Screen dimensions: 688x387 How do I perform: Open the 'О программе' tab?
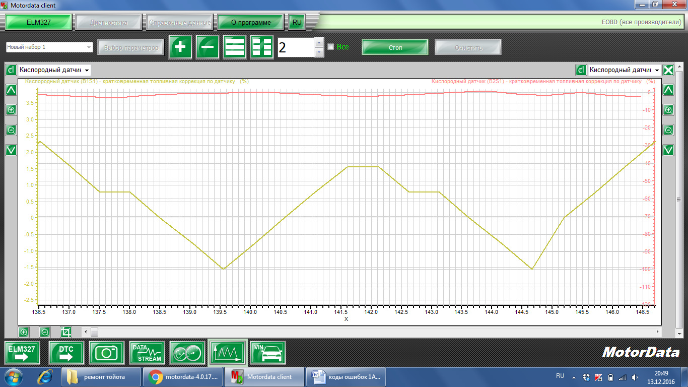[x=251, y=22]
